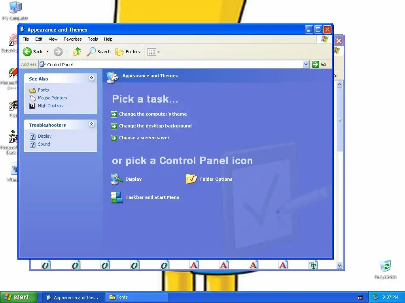
Task: Launch the Display troubleshooter
Action: (45, 136)
